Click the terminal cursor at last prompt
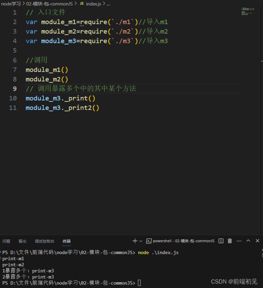The image size is (263, 288). click(139, 283)
